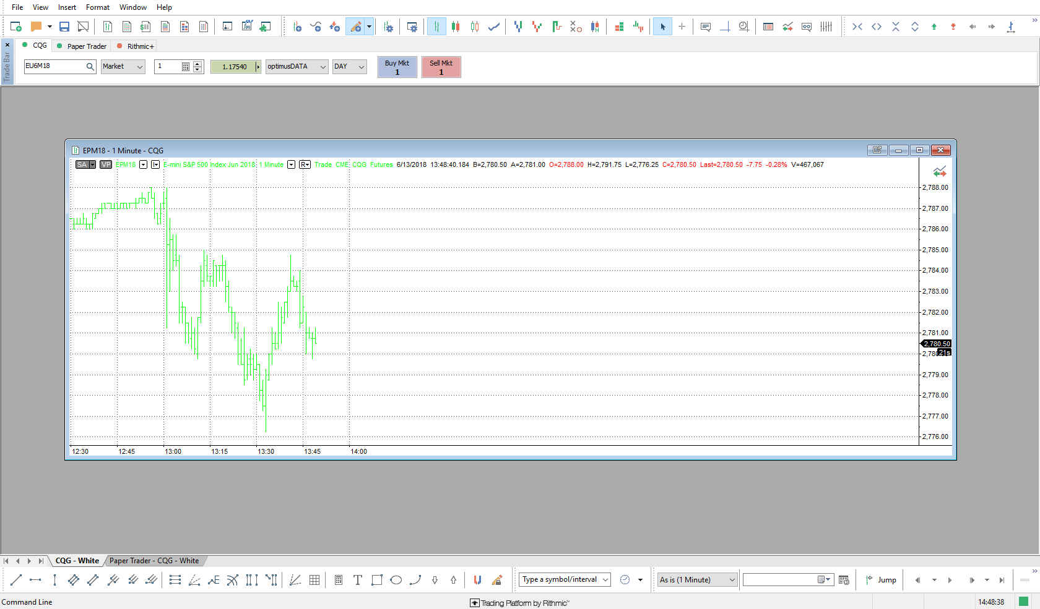Image resolution: width=1040 pixels, height=609 pixels.
Task: Open dropdown next to EPM18 chart symbol
Action: [x=143, y=164]
